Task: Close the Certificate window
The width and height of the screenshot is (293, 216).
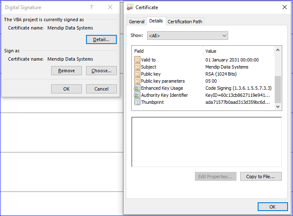Action: 285,7
